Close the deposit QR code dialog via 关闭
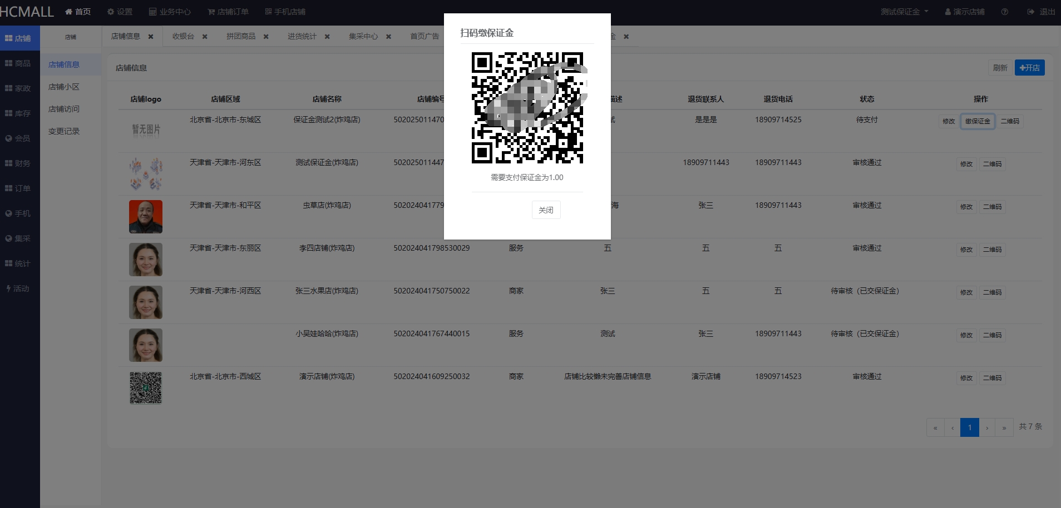The image size is (1061, 508). (x=546, y=210)
